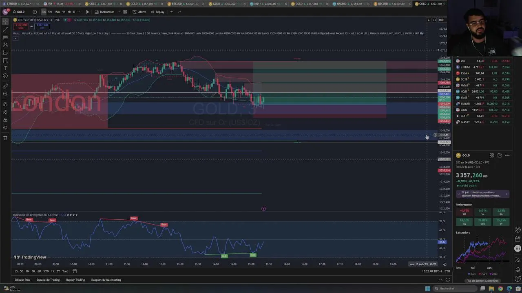
Task: Open the Indicateurs menu
Action: point(105,12)
